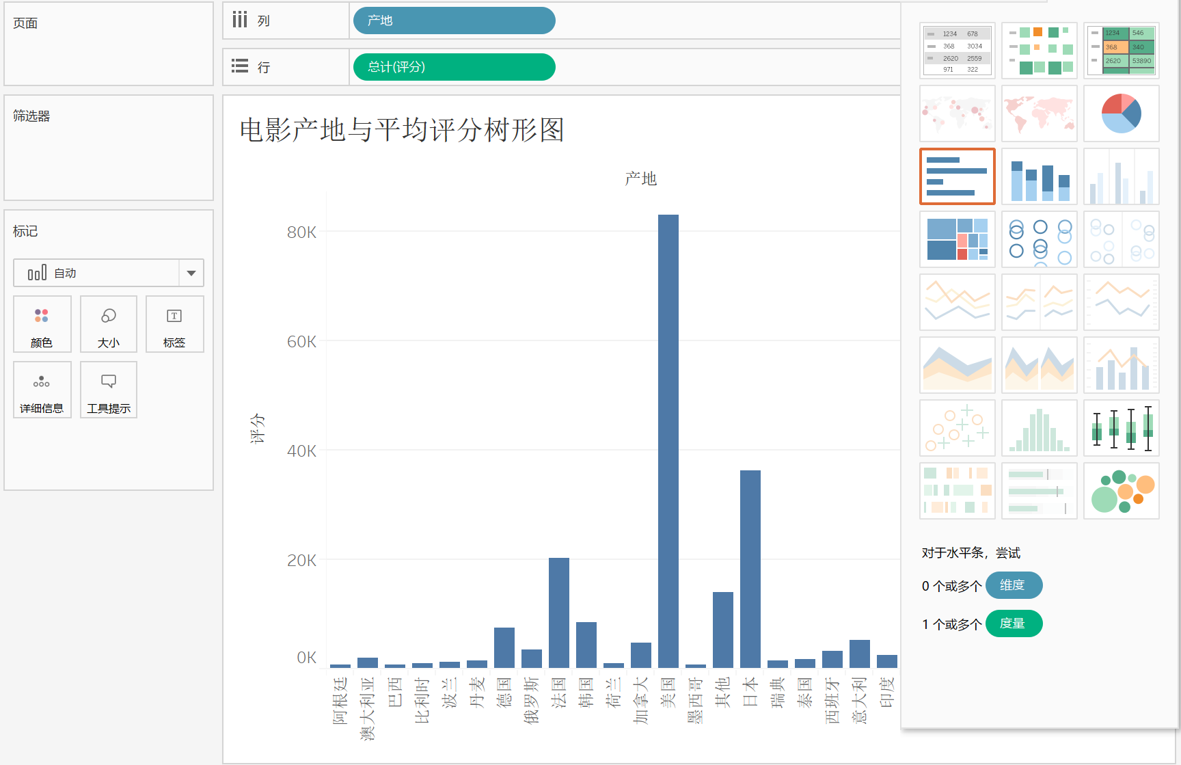Select the 韩国 bar in the chart

coord(586,645)
